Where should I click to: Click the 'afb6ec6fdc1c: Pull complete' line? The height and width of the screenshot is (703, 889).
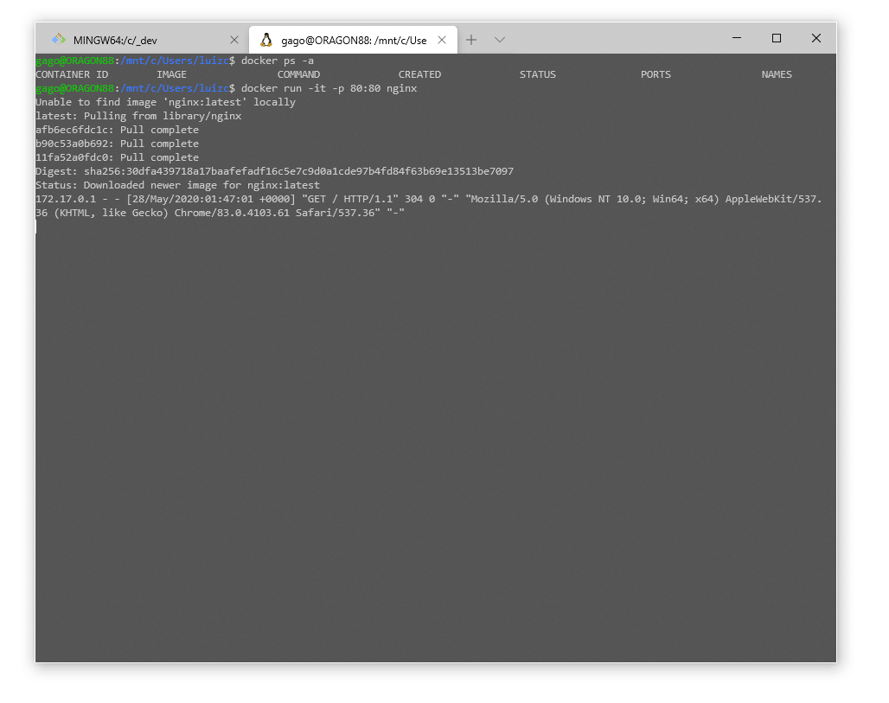click(118, 130)
